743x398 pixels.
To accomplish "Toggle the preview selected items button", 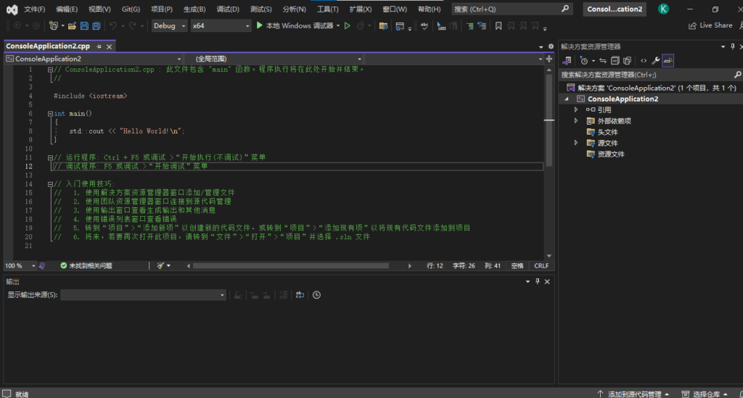I will pos(668,61).
